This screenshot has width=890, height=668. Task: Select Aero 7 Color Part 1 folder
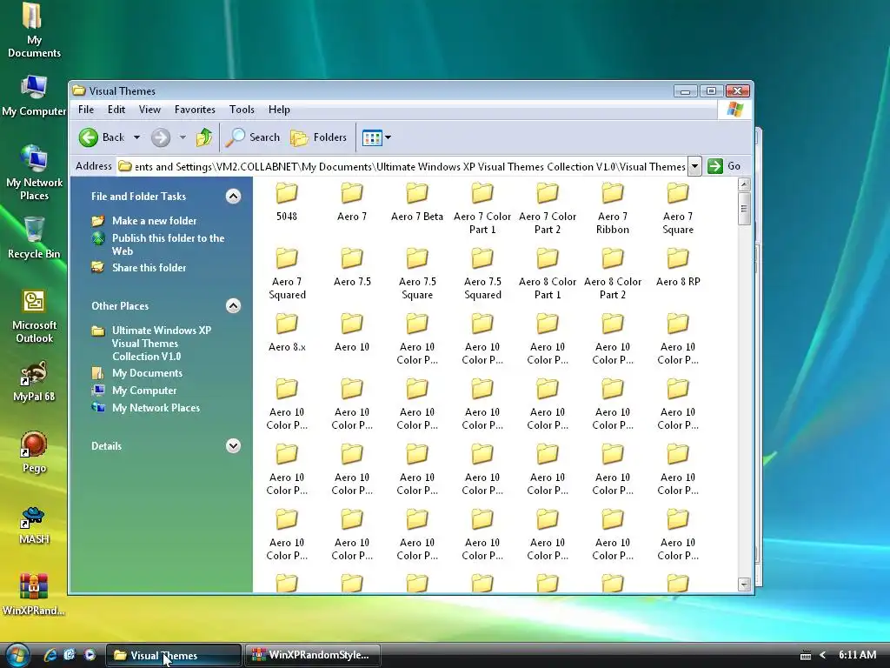point(482,209)
